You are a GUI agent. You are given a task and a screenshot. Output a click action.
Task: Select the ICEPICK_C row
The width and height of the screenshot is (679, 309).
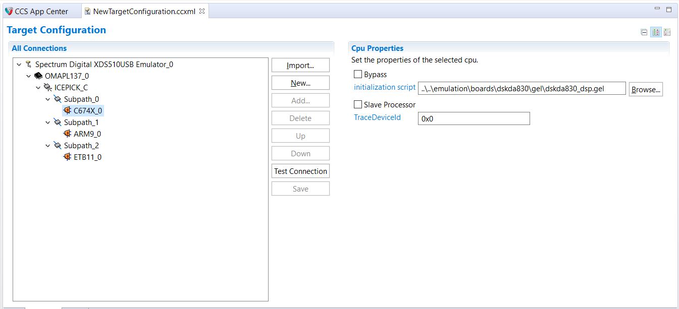tap(71, 88)
